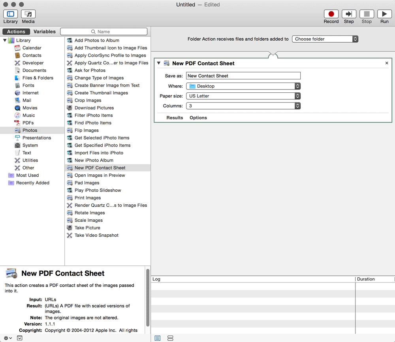Image resolution: width=395 pixels, height=342 pixels.
Task: Click the Save as text field
Action: click(243, 76)
